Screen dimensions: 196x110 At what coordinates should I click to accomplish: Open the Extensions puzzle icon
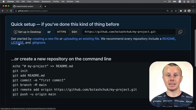pos(181,11)
